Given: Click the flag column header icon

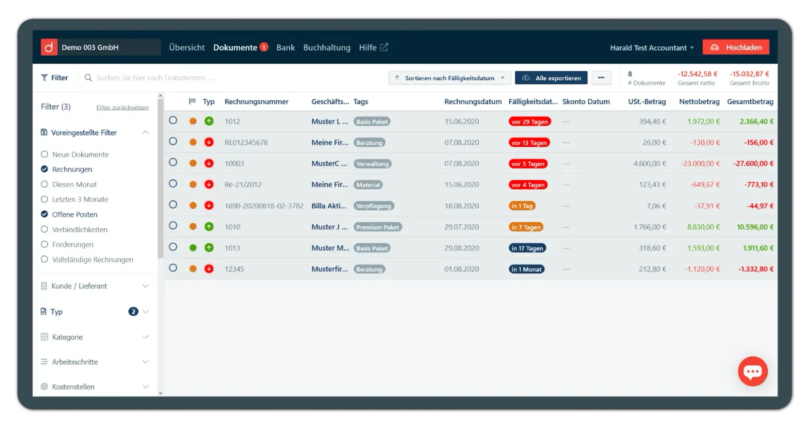Looking at the screenshot, I should pyautogui.click(x=192, y=101).
